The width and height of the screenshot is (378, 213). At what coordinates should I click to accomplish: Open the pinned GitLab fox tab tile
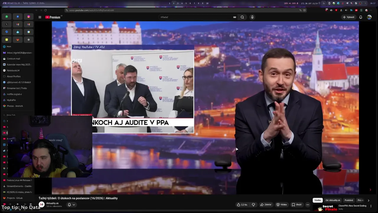[x=17, y=40]
